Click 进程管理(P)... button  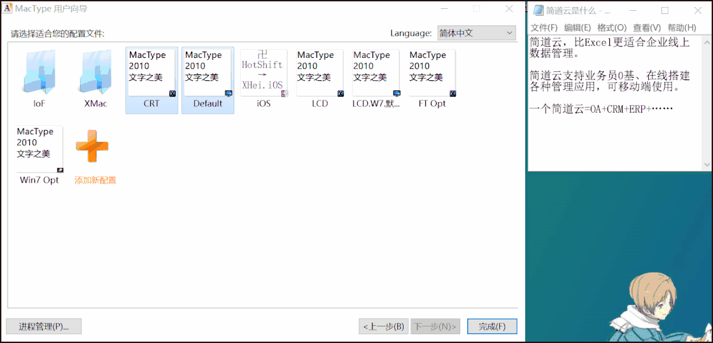(x=44, y=326)
